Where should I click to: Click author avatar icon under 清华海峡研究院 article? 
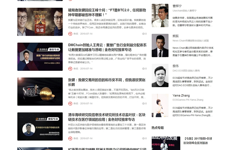[x=70, y=138]
